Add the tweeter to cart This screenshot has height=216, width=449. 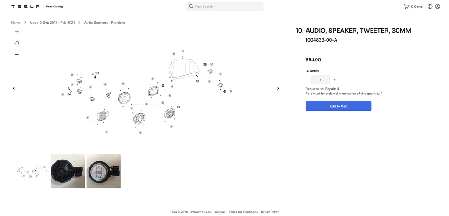(x=339, y=106)
